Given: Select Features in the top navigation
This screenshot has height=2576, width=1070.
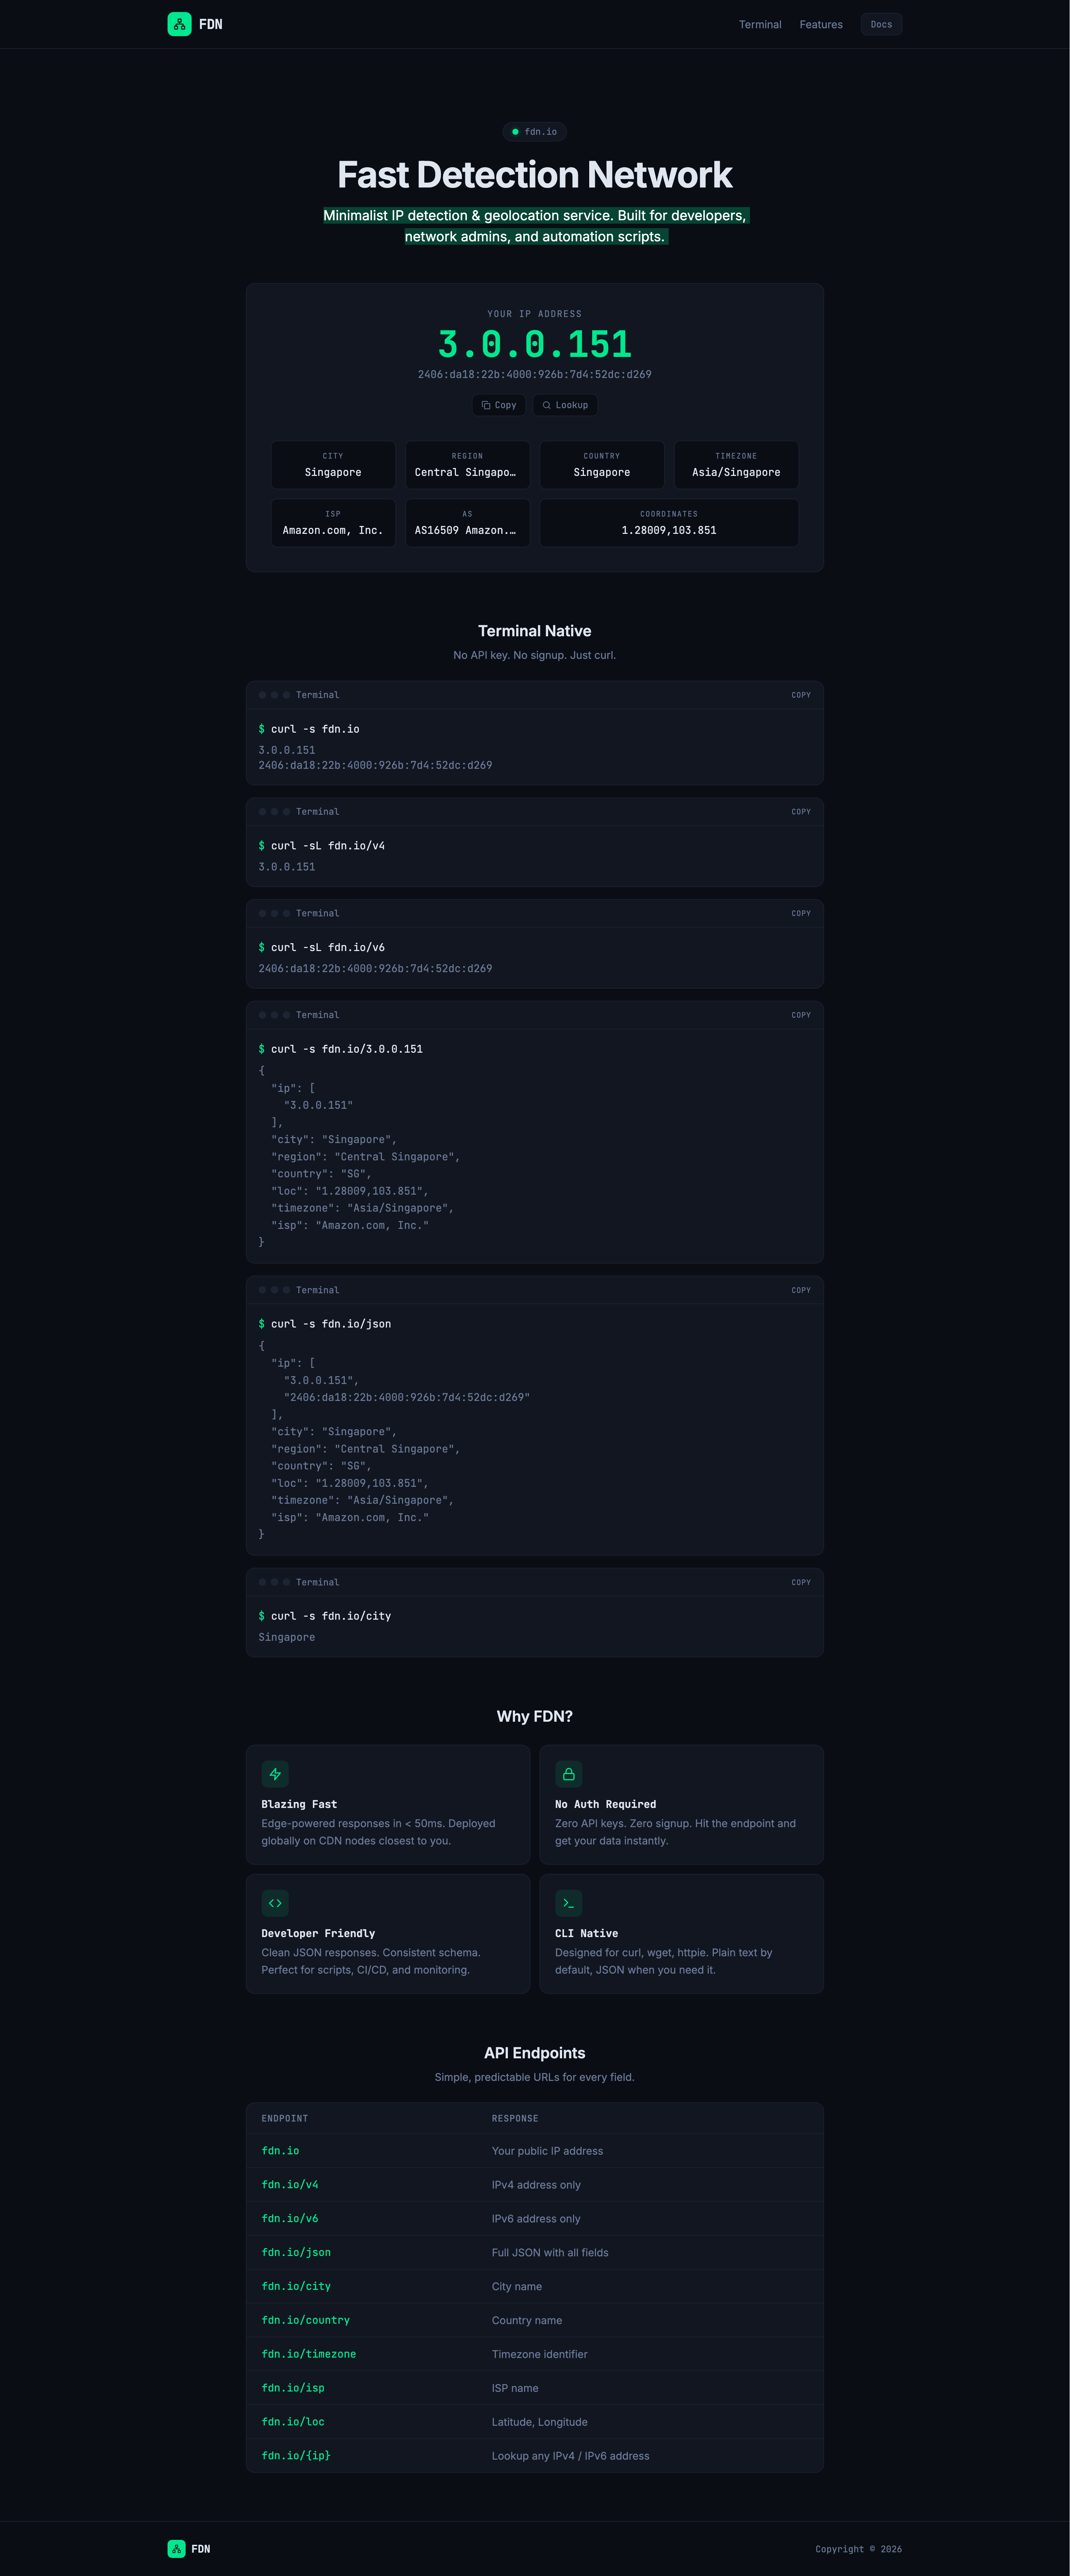Looking at the screenshot, I should 821,24.
